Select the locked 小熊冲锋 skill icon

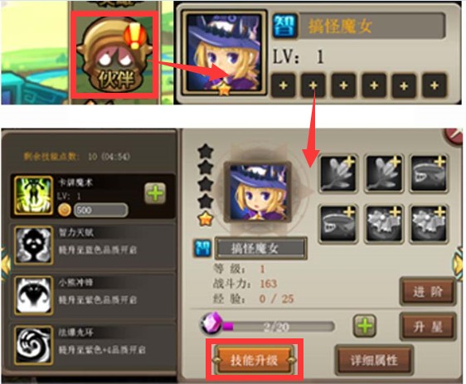34,295
